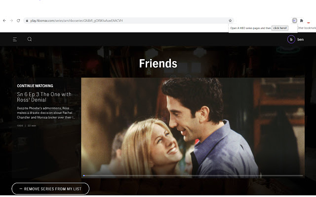Open the "ben" profile name menu
This screenshot has width=316, height=197.
click(300, 39)
